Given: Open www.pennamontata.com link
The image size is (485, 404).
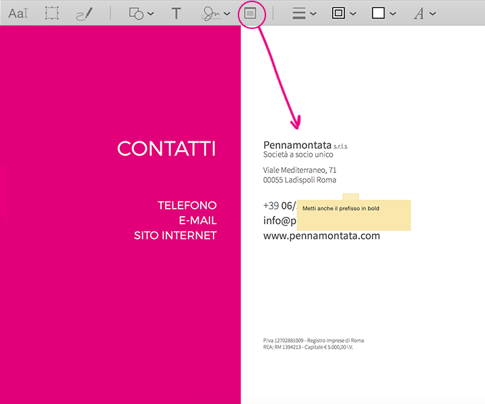Looking at the screenshot, I should coord(322,236).
